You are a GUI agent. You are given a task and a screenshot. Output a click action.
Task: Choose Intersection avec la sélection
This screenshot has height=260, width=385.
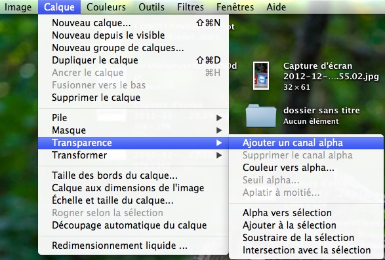click(306, 250)
